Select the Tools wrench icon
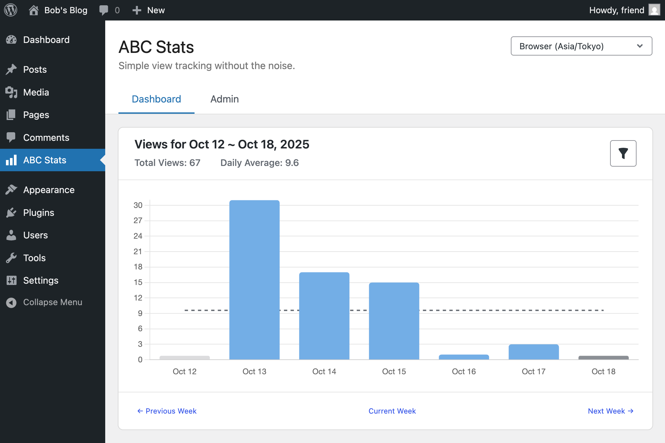The height and width of the screenshot is (443, 665). click(x=12, y=258)
